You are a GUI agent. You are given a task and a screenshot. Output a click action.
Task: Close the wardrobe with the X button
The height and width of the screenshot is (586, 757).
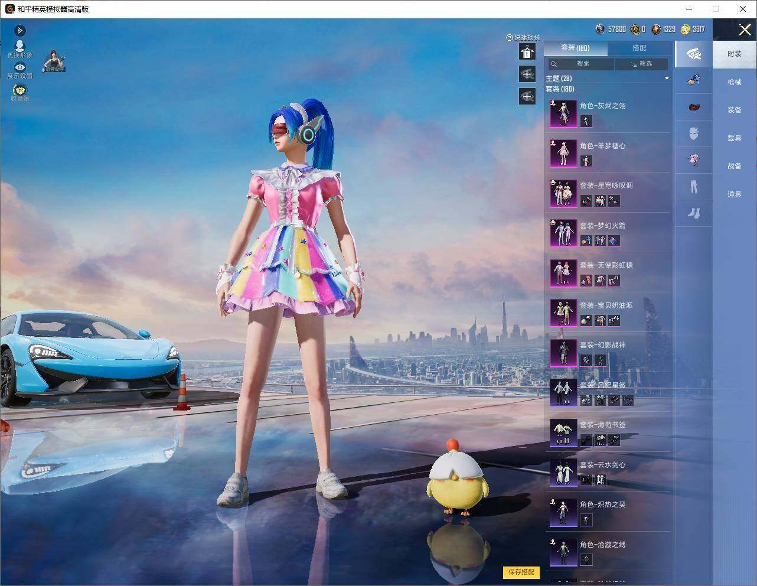click(744, 30)
